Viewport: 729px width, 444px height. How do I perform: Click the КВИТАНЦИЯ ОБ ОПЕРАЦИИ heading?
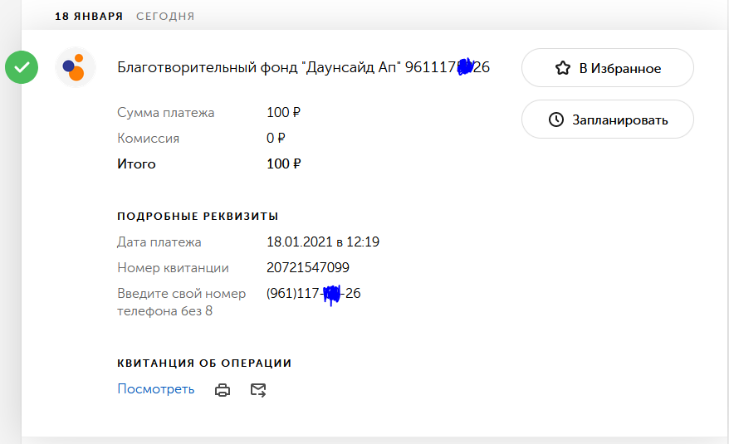204,363
